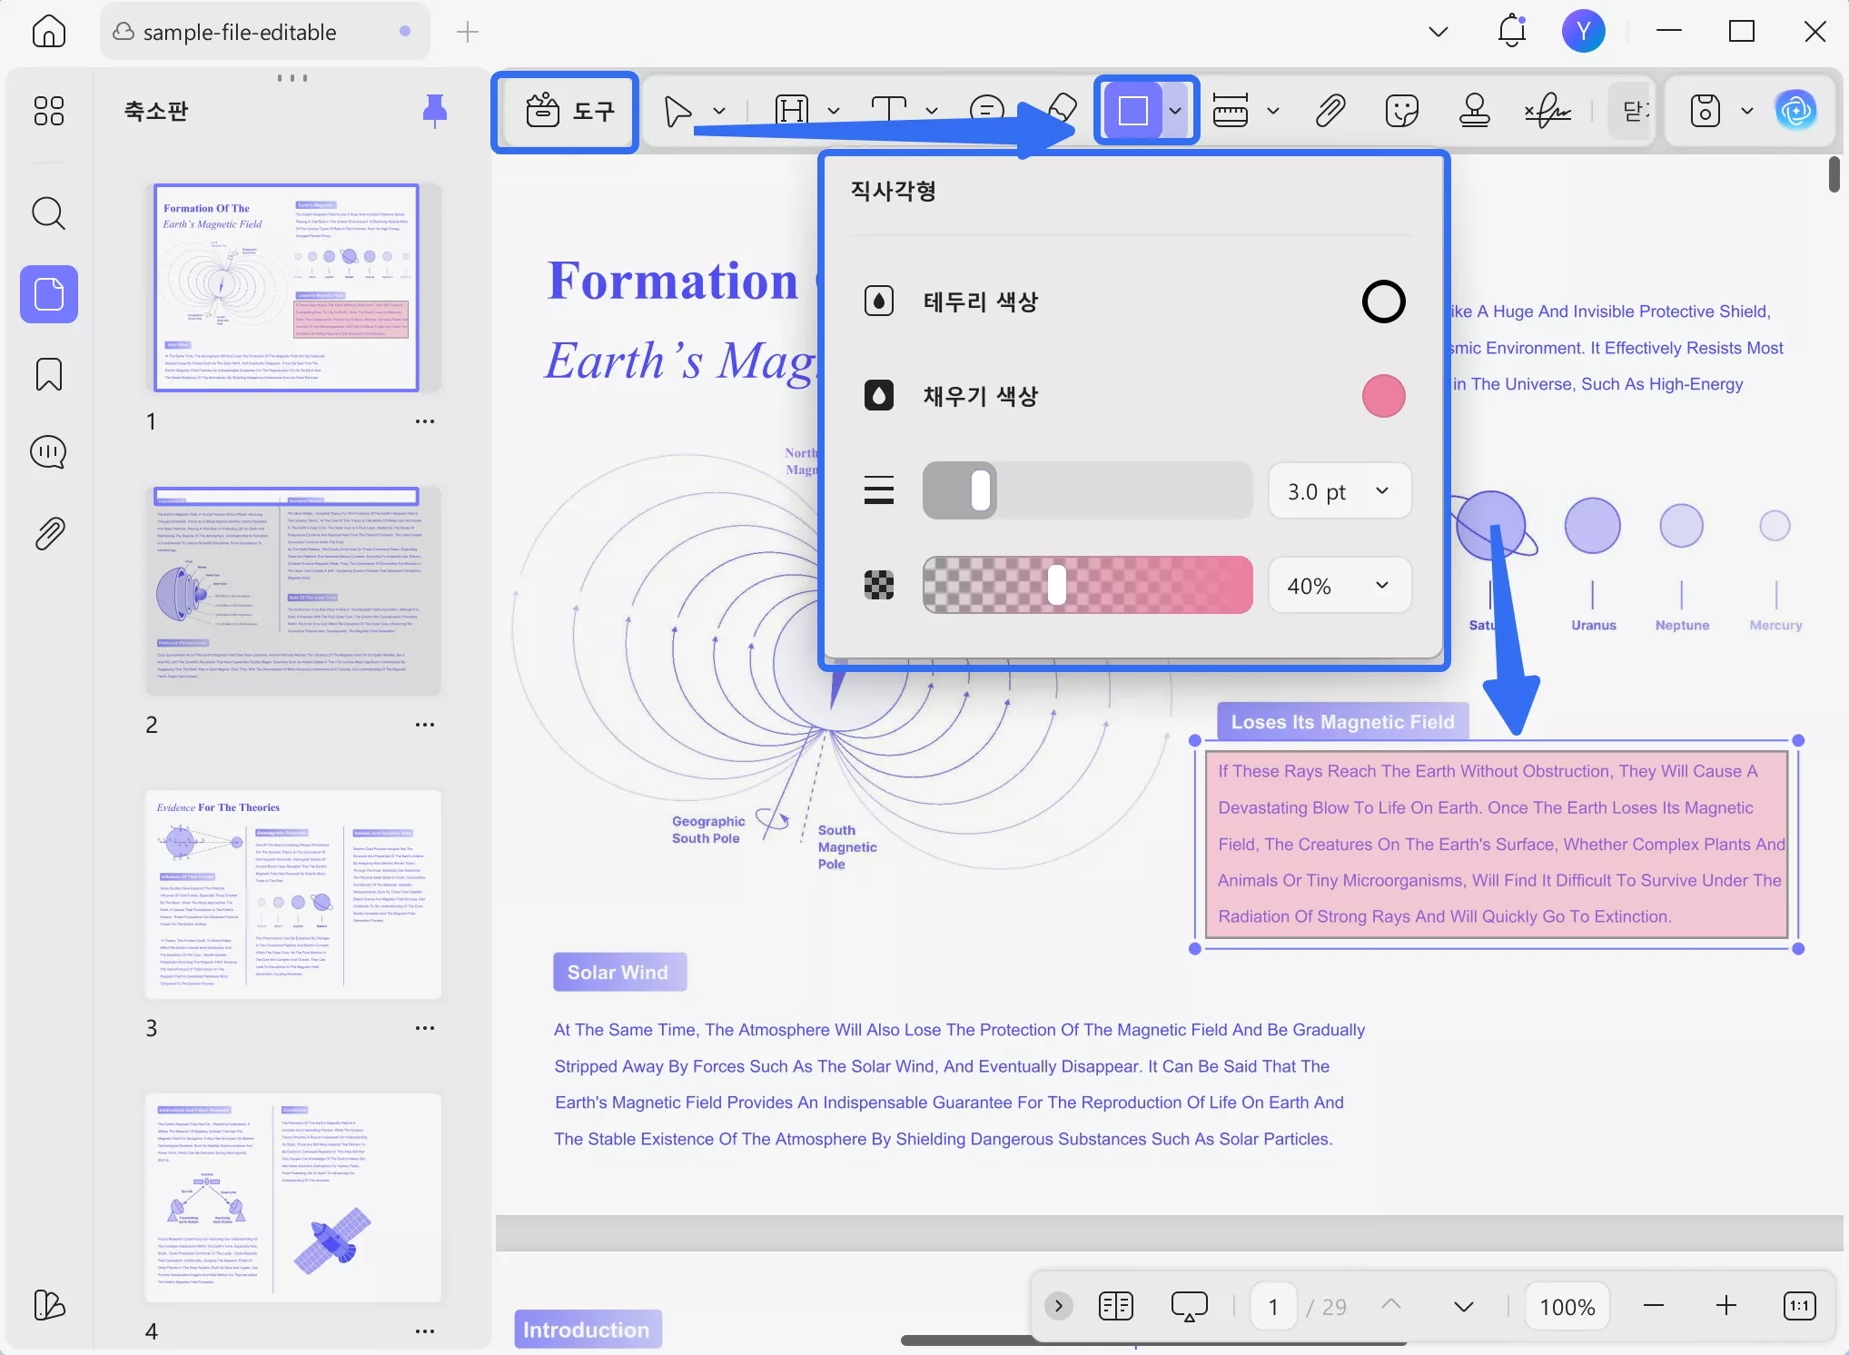Select the stamp tool icon
The image size is (1849, 1355).
point(1474,111)
